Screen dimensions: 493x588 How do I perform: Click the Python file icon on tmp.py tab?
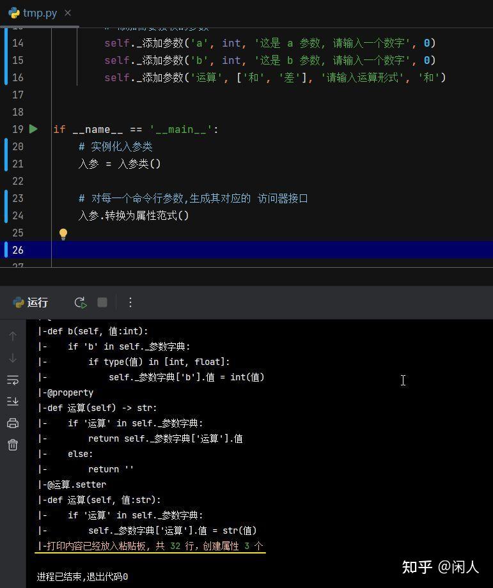[14, 13]
